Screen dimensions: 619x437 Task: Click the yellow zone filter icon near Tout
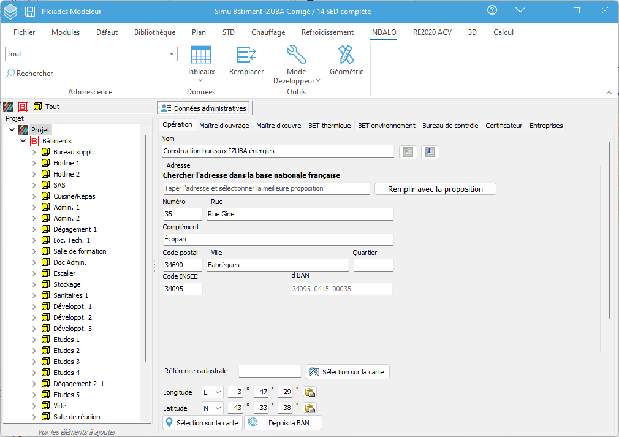click(37, 106)
